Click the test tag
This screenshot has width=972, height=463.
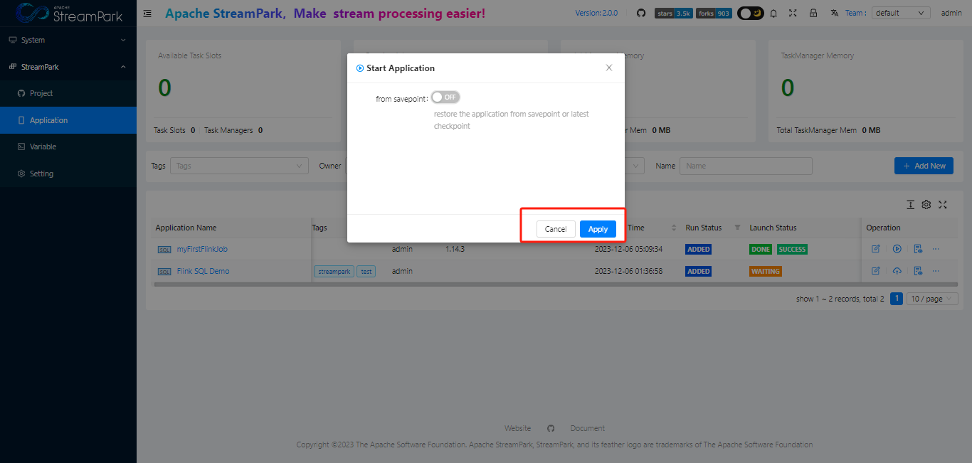[366, 272]
